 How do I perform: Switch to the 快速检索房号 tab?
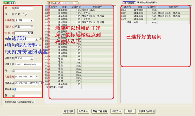[68, 3]
